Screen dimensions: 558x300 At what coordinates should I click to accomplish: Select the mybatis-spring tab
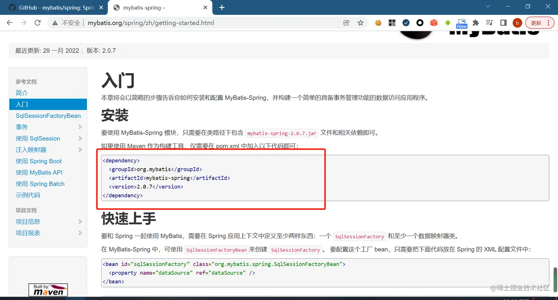161,7
